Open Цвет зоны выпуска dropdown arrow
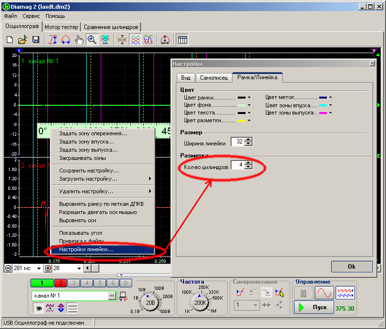386x329 pixels. pos(330,113)
